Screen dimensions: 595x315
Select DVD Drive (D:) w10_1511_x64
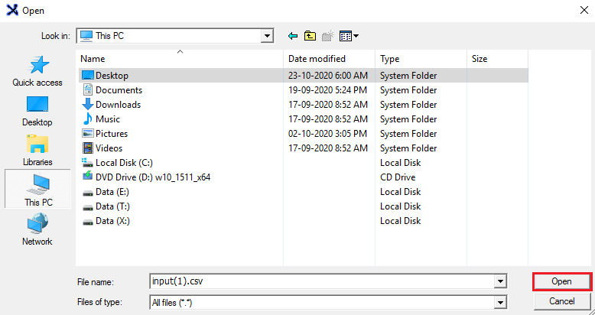point(153,177)
